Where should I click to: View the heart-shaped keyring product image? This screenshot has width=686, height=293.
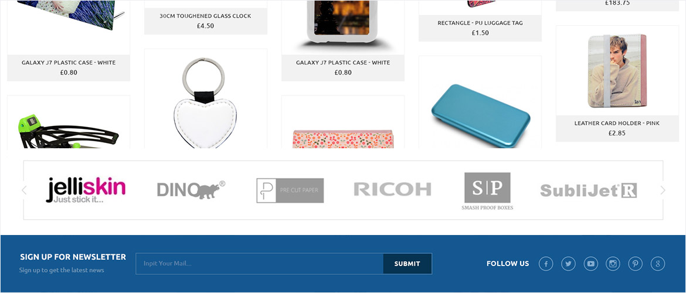[x=205, y=103]
